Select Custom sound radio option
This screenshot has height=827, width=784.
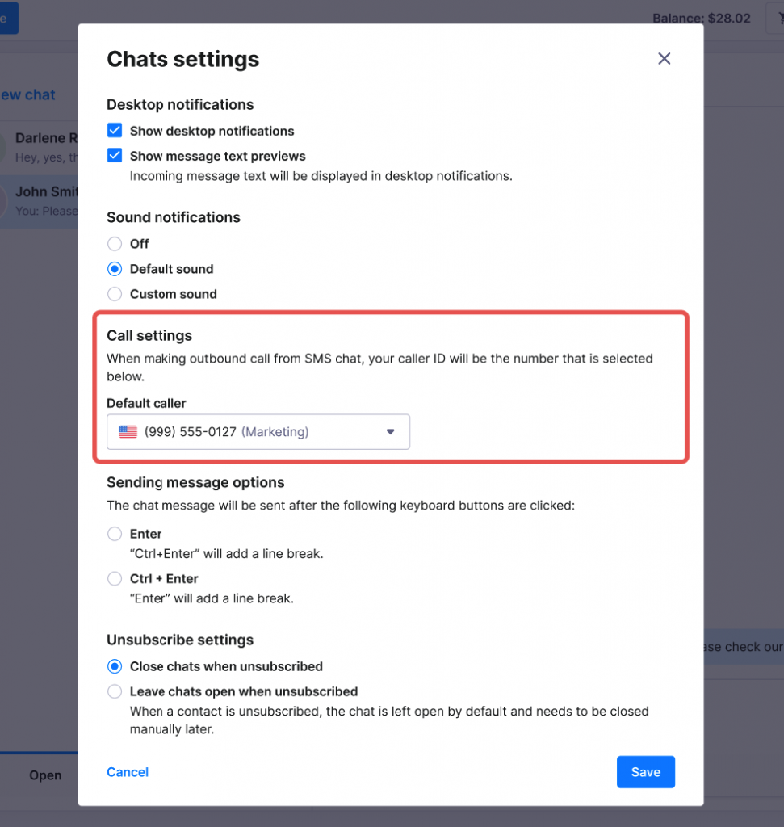115,294
